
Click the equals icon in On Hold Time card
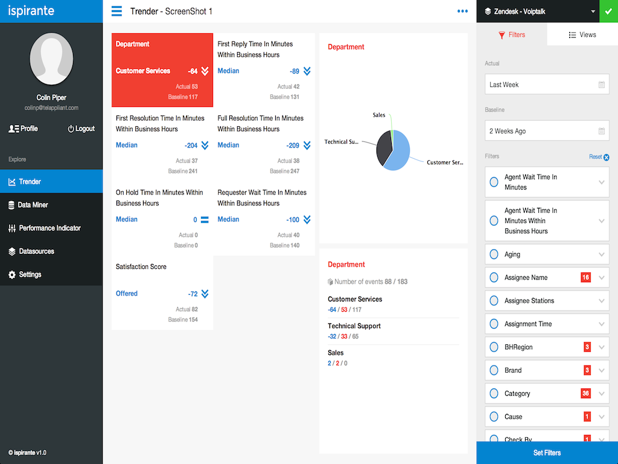[205, 220]
